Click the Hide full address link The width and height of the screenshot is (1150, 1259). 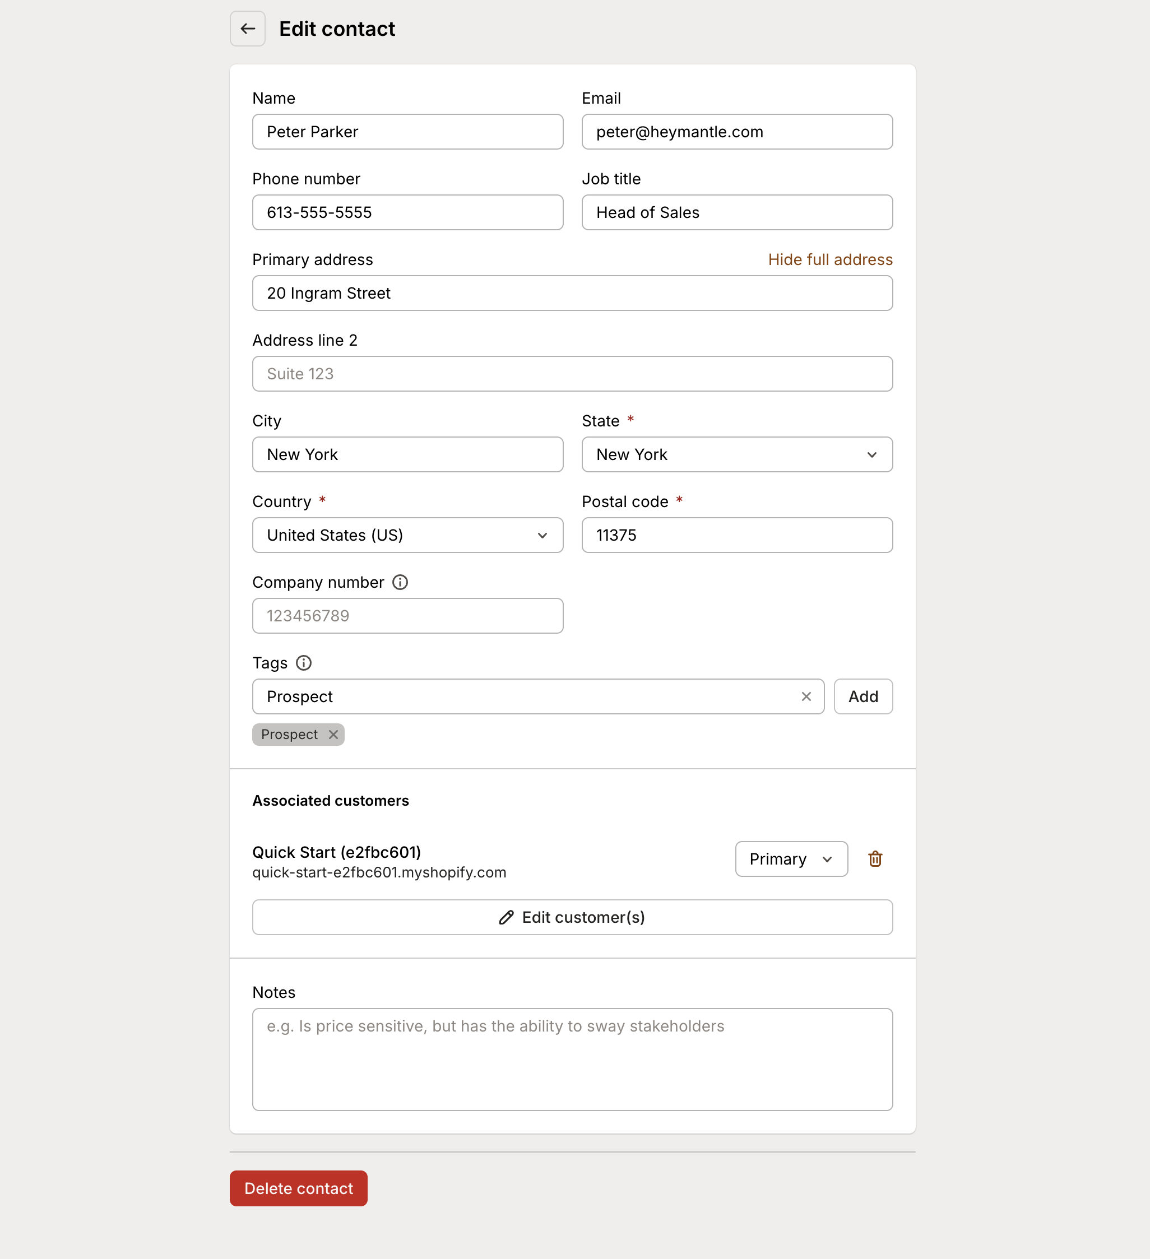[x=830, y=259]
